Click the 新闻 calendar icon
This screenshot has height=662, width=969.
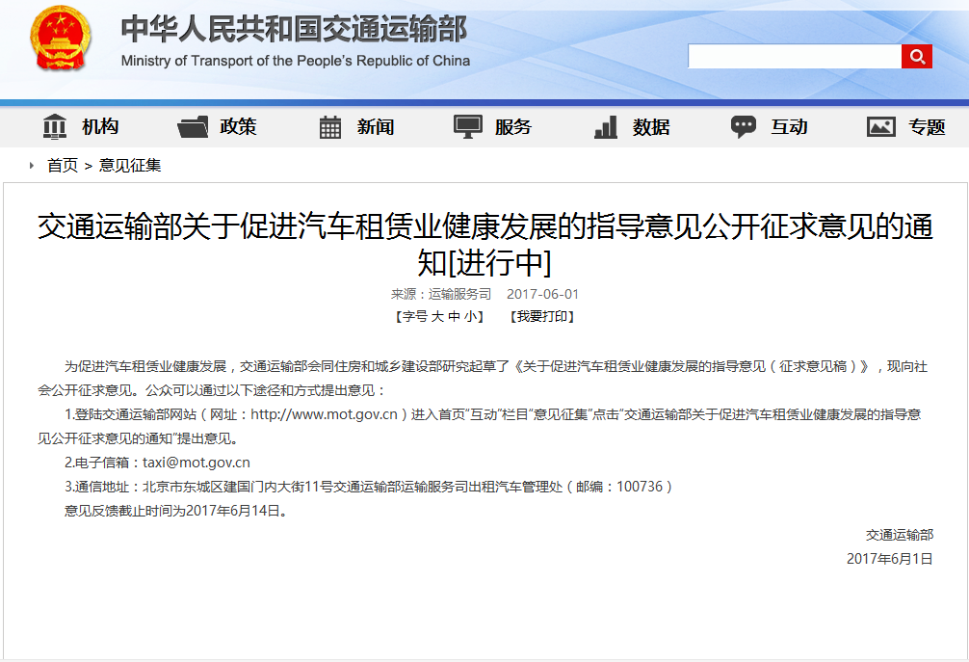(x=330, y=126)
